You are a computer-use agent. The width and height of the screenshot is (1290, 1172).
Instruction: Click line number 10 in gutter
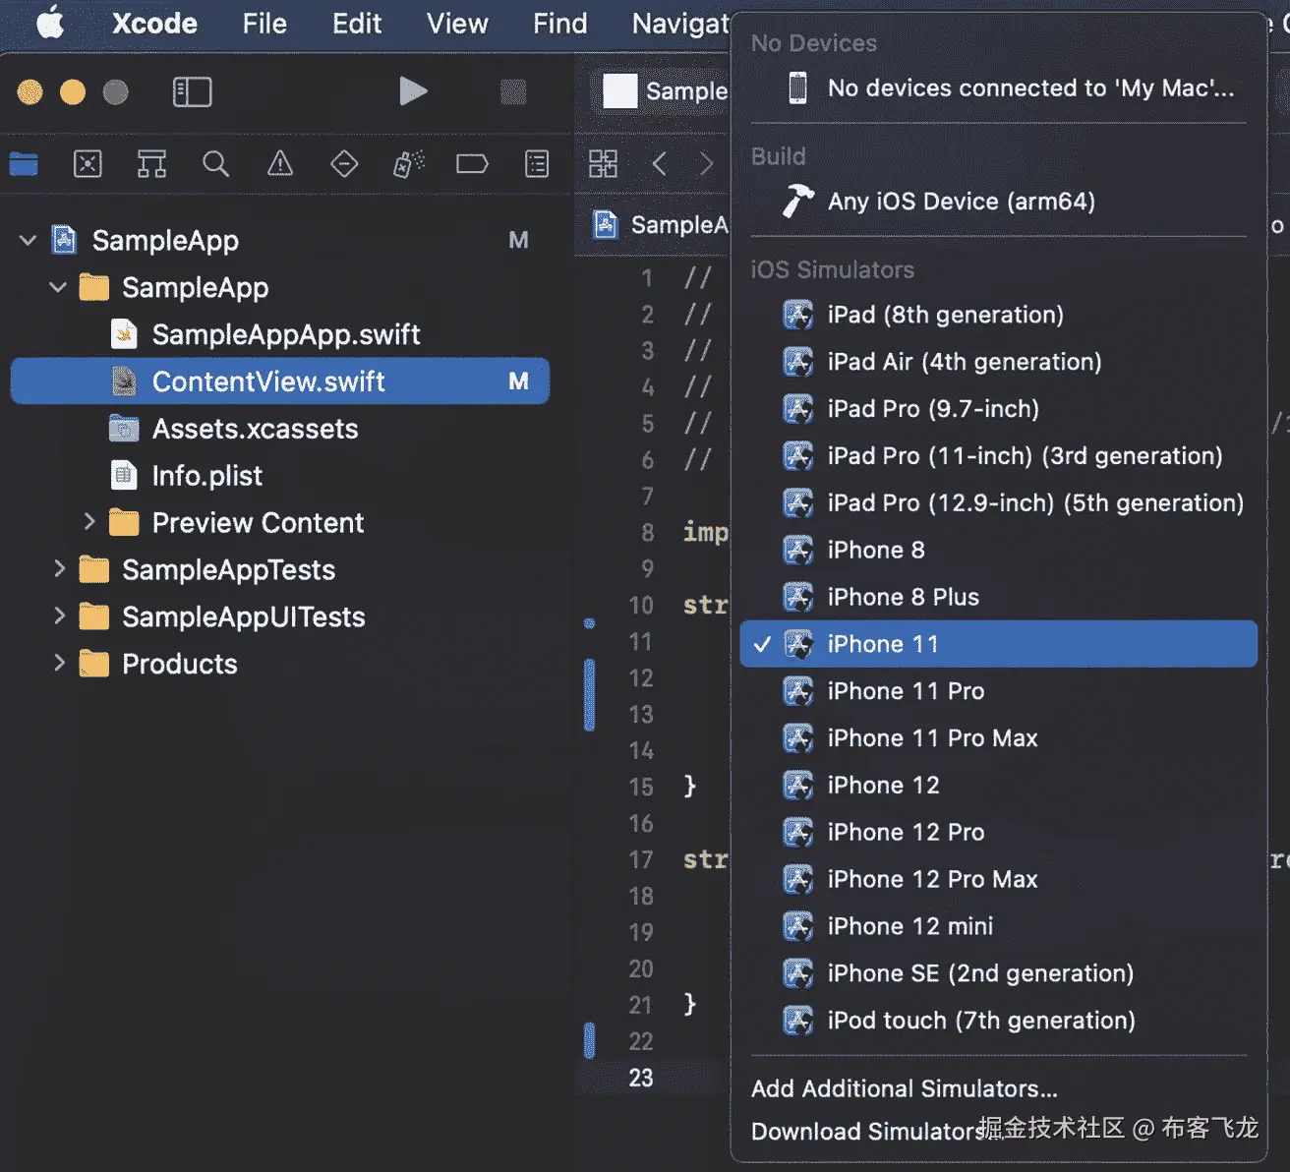pos(641,605)
